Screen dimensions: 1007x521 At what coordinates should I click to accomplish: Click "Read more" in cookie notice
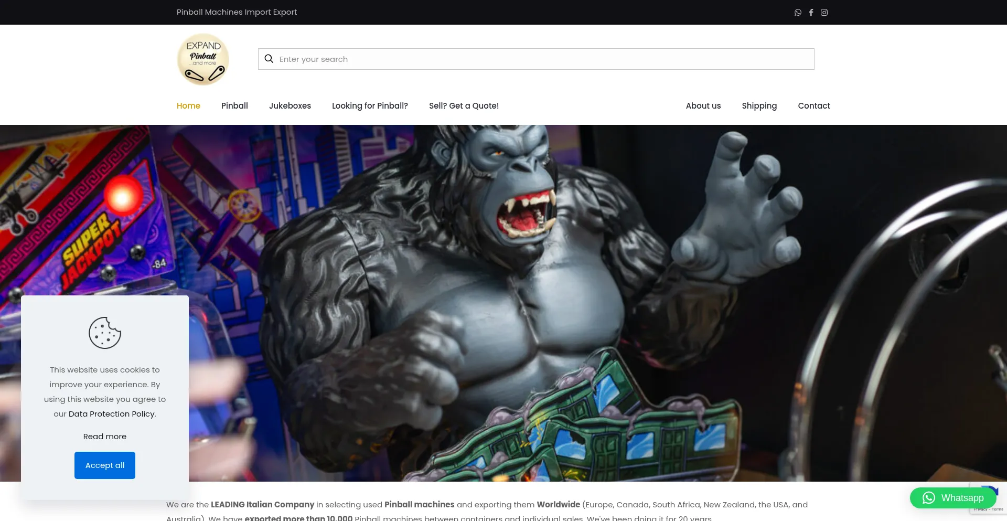[105, 437]
